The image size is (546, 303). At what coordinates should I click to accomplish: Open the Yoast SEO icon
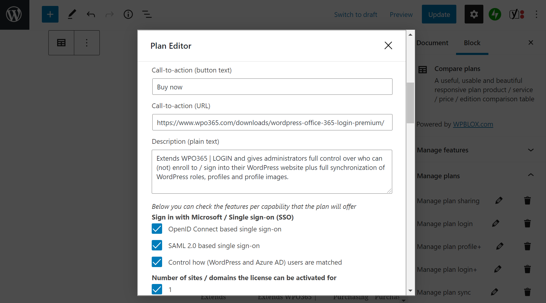point(517,14)
